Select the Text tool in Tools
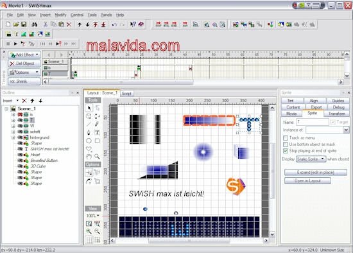Screen dimensions: 353x253 (x=97, y=132)
